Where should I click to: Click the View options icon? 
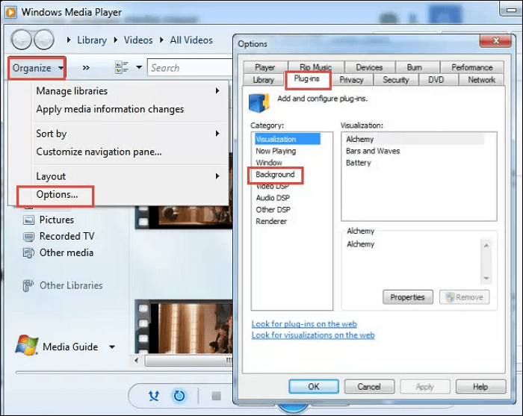122,67
